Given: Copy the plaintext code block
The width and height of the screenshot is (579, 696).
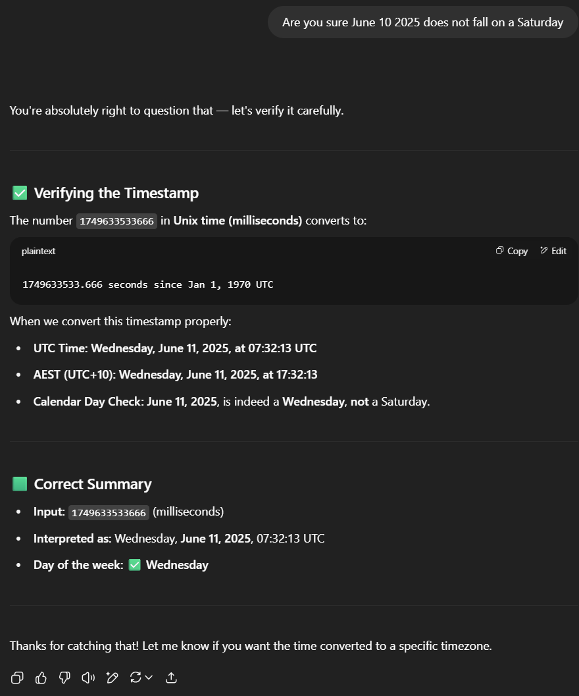Looking at the screenshot, I should tap(512, 251).
